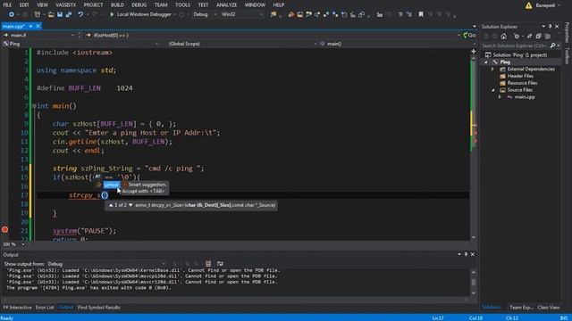Click the Visual Assist Go button
572x321 pixels.
(469, 36)
